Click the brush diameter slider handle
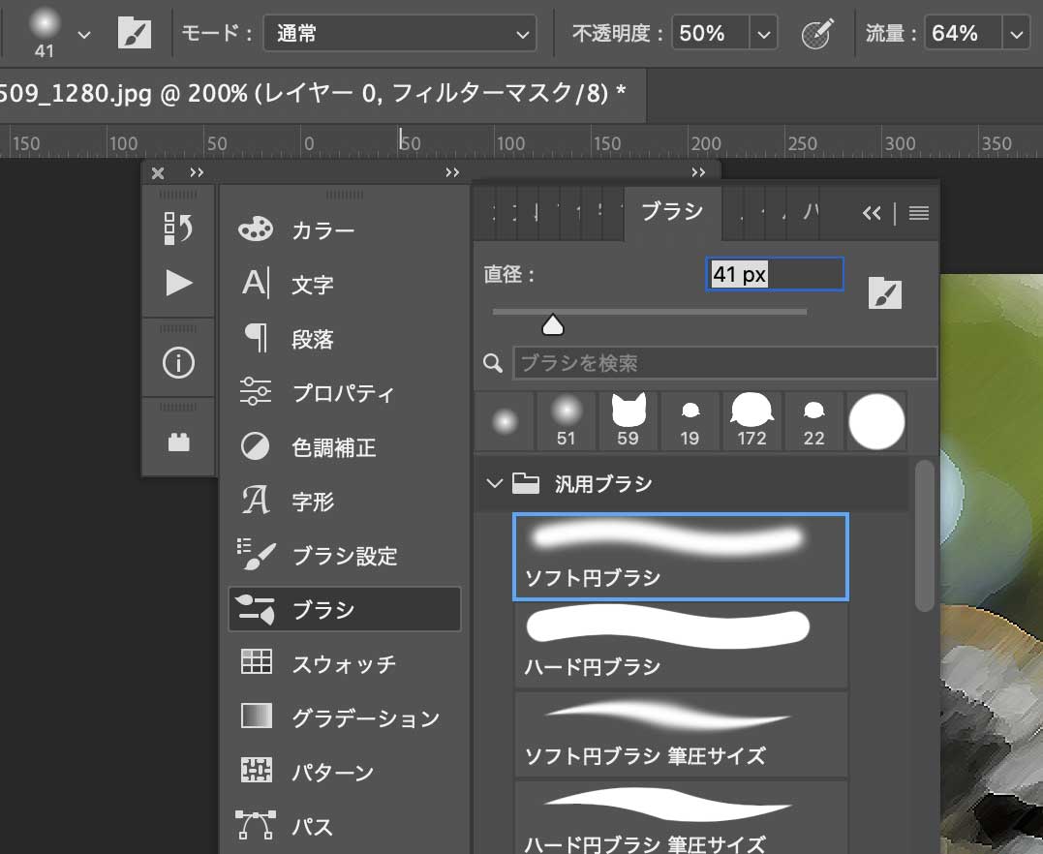 coord(552,324)
